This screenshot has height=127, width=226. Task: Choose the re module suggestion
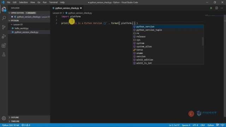pos(168,33)
